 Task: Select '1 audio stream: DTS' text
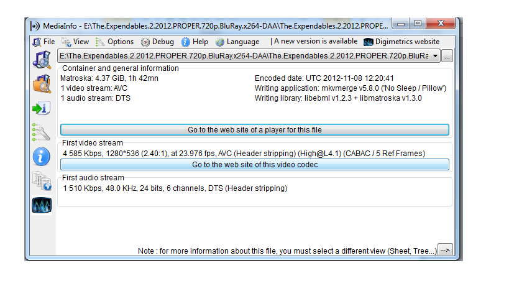tap(96, 98)
